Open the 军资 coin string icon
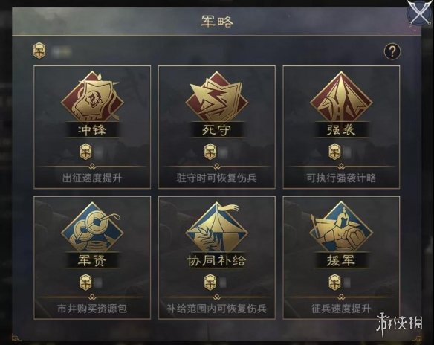 tap(92, 227)
